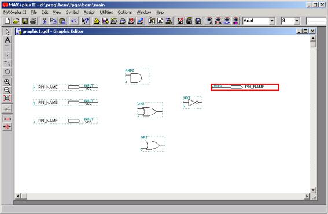
Task: Open the programmer toolbar icon
Action: tap(141, 21)
